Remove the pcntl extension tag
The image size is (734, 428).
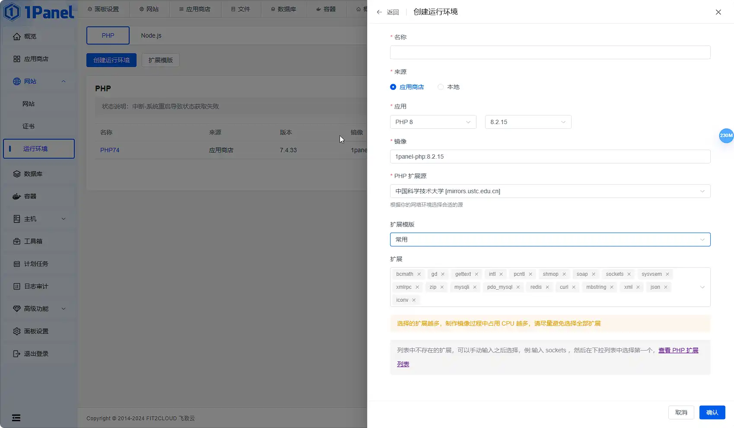pyautogui.click(x=531, y=274)
